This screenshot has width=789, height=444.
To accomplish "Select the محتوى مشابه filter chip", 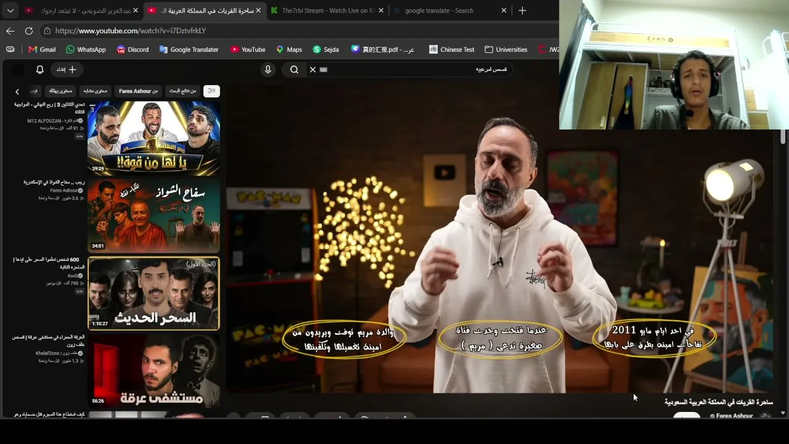I will coord(95,91).
